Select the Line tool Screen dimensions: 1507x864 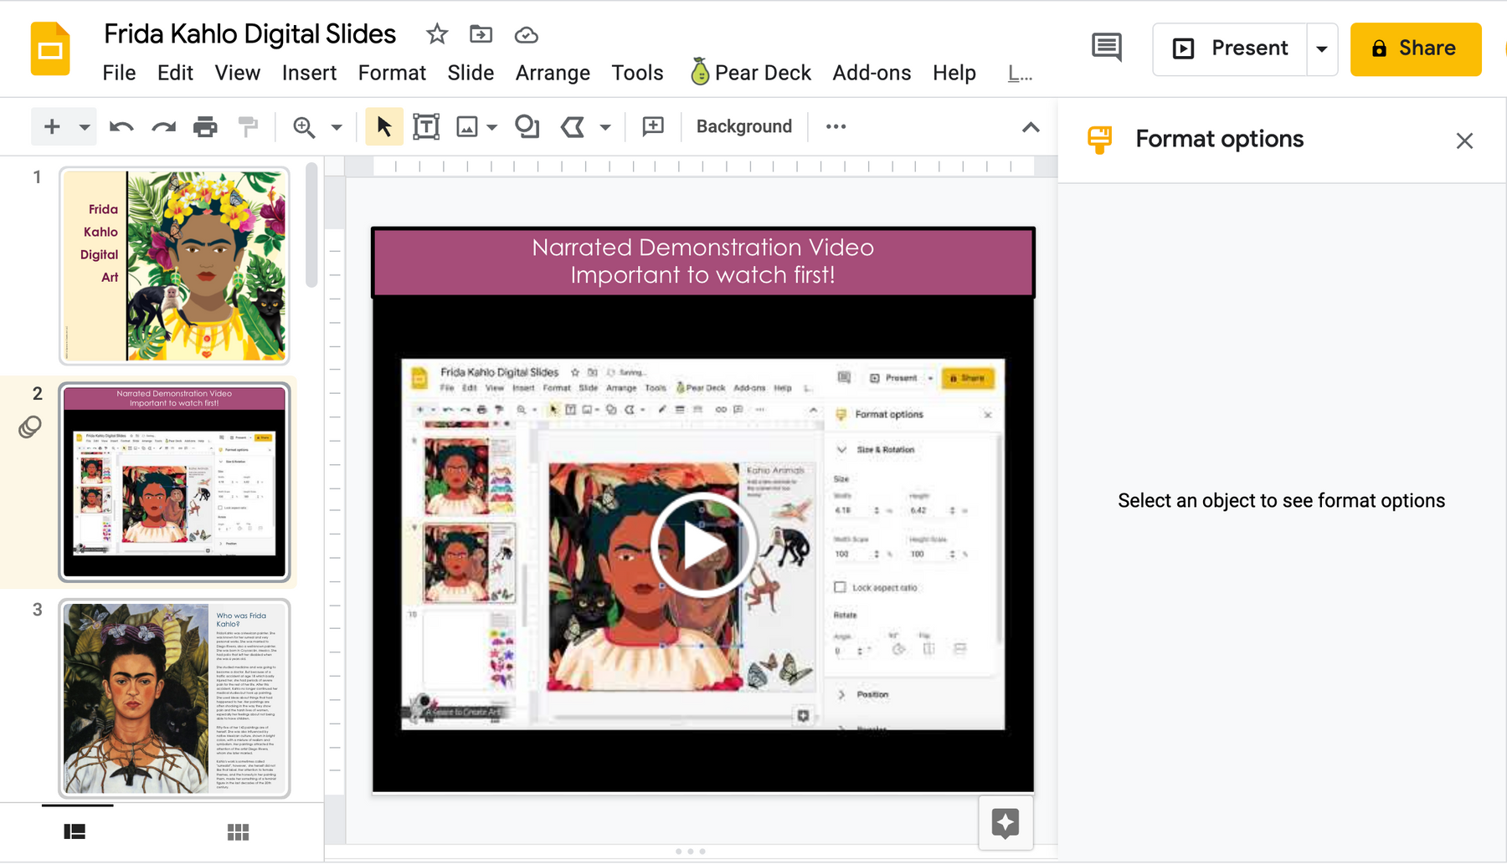coord(573,126)
